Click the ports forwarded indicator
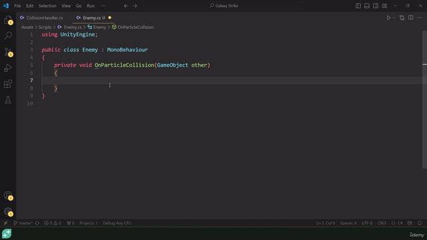Viewport: 427px width, 240px height. tap(71, 223)
